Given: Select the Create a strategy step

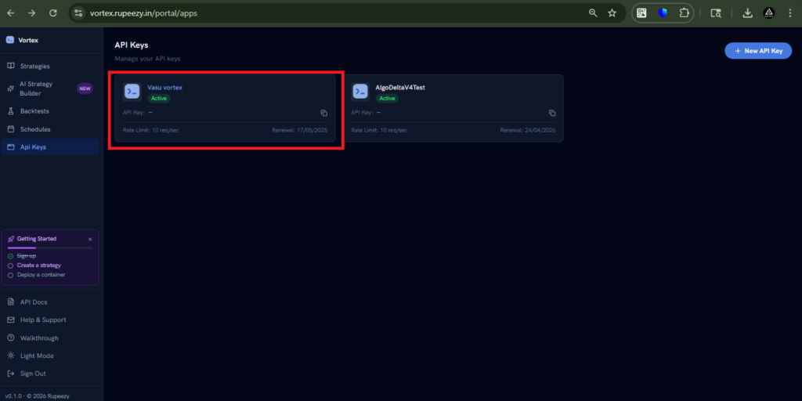Looking at the screenshot, I should tap(38, 266).
